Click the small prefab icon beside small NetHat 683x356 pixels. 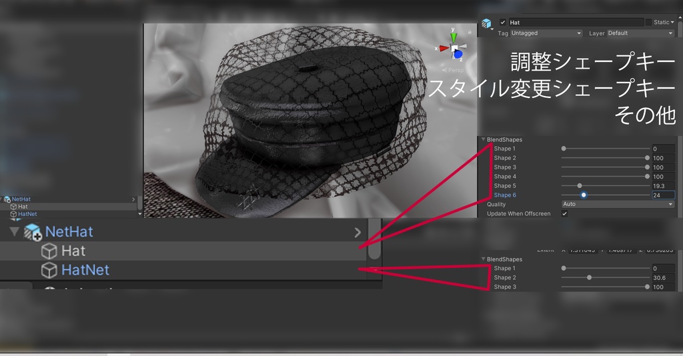7,199
